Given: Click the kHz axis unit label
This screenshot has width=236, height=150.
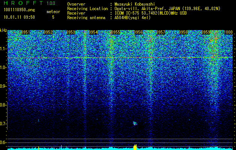Looking at the screenshot, I should tap(3, 30).
